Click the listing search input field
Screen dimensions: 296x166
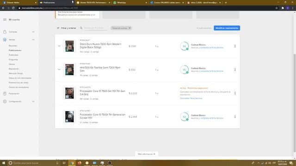tap(95, 28)
